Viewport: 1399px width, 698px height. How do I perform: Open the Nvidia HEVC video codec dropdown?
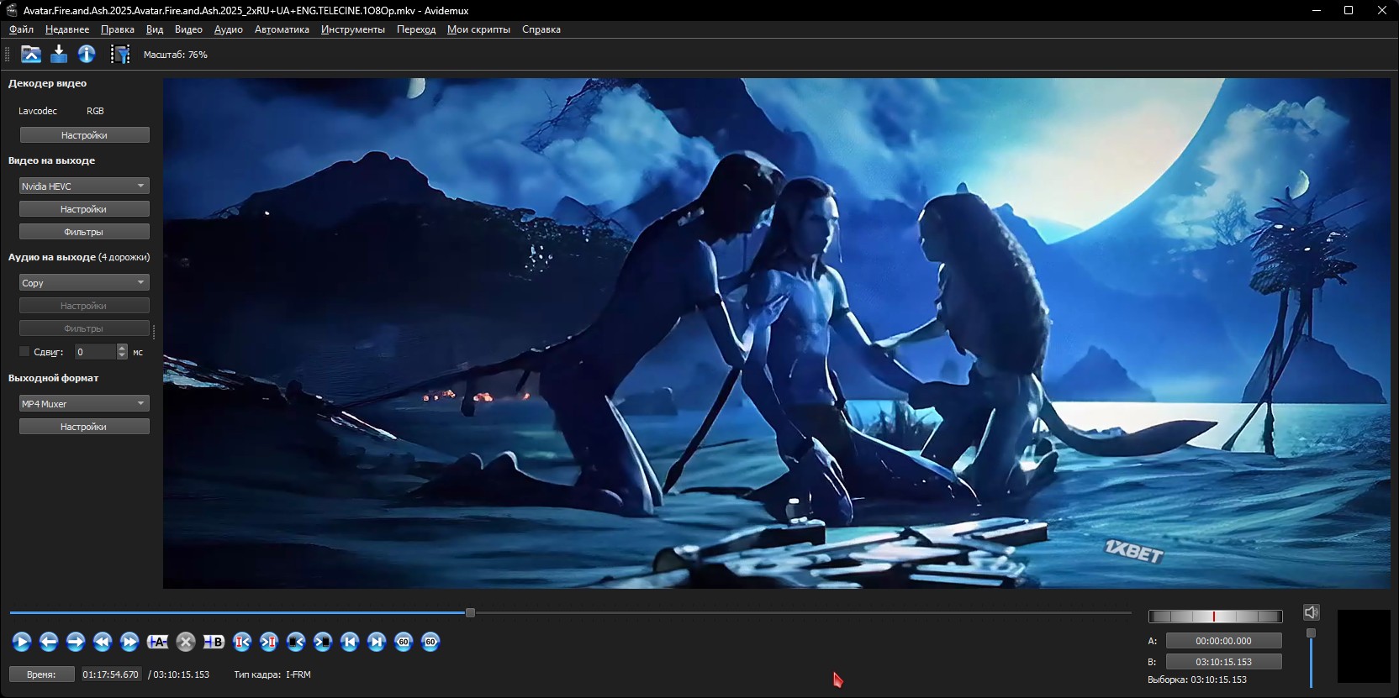point(84,186)
